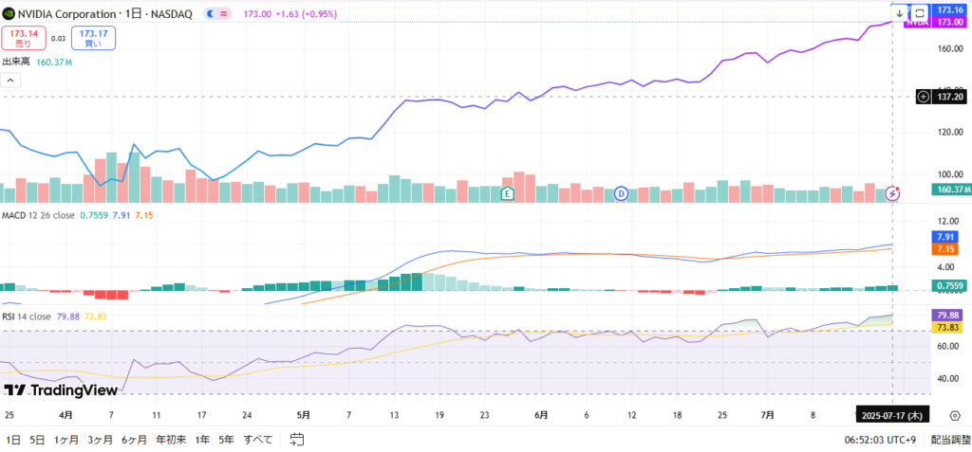This screenshot has width=972, height=452.
Task: Click the 0.03 spread value between sell and buy
Action: tap(58, 39)
